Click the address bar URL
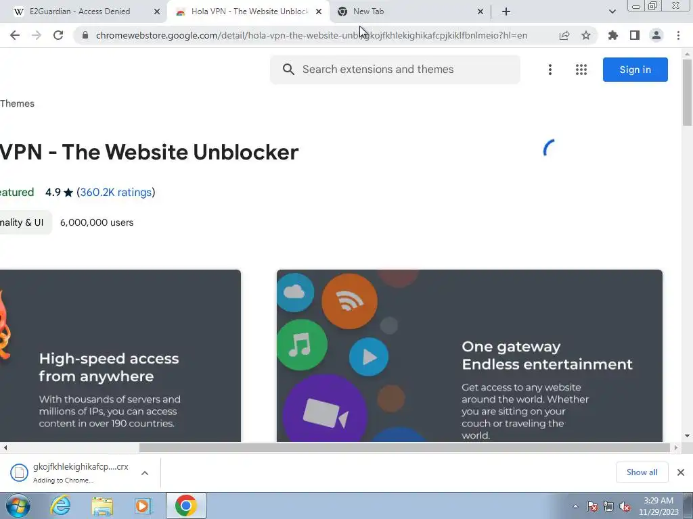 (x=311, y=35)
